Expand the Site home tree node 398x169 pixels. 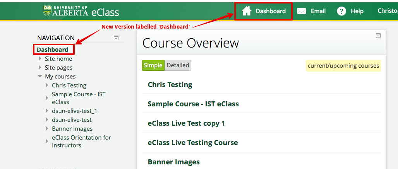[x=40, y=59]
